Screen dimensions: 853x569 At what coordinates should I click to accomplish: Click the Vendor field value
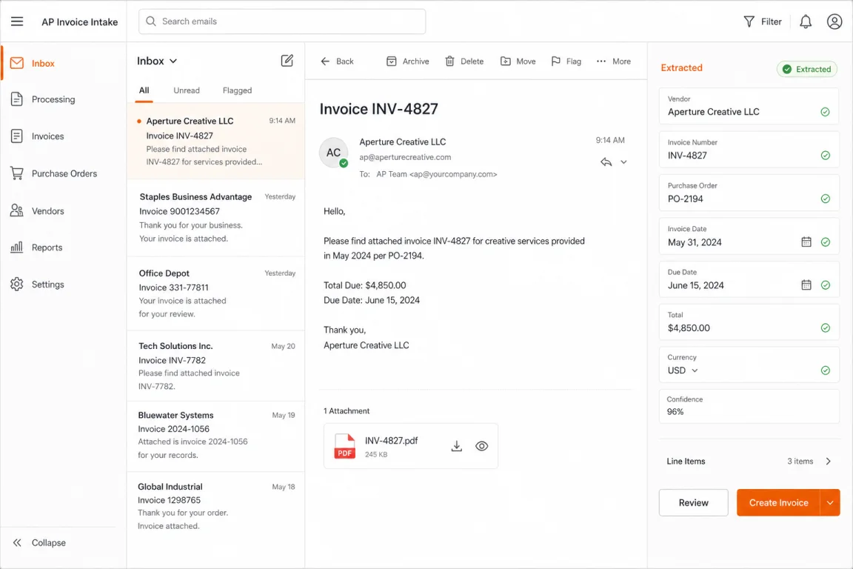[713, 112]
